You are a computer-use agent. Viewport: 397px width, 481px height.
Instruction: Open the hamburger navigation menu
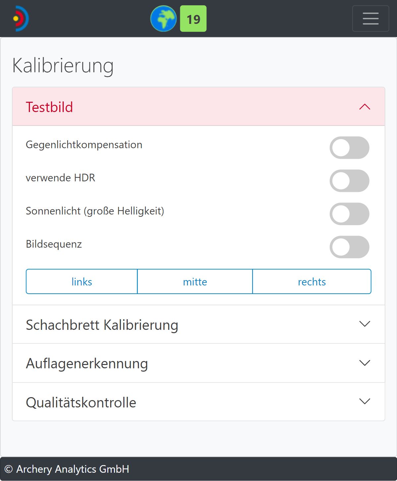370,19
